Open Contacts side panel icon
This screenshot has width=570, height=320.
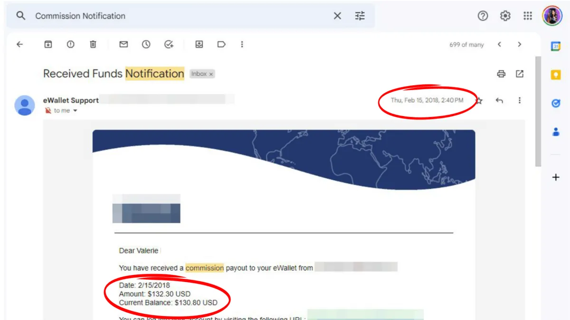pyautogui.click(x=556, y=132)
